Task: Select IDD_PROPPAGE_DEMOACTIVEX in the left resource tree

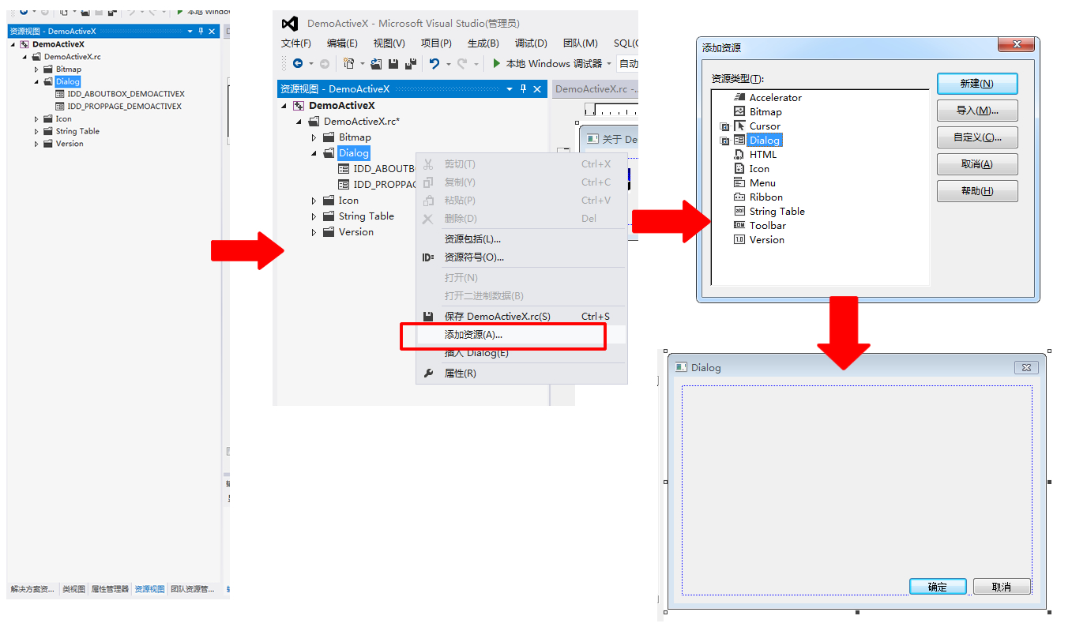Action: tap(125, 106)
